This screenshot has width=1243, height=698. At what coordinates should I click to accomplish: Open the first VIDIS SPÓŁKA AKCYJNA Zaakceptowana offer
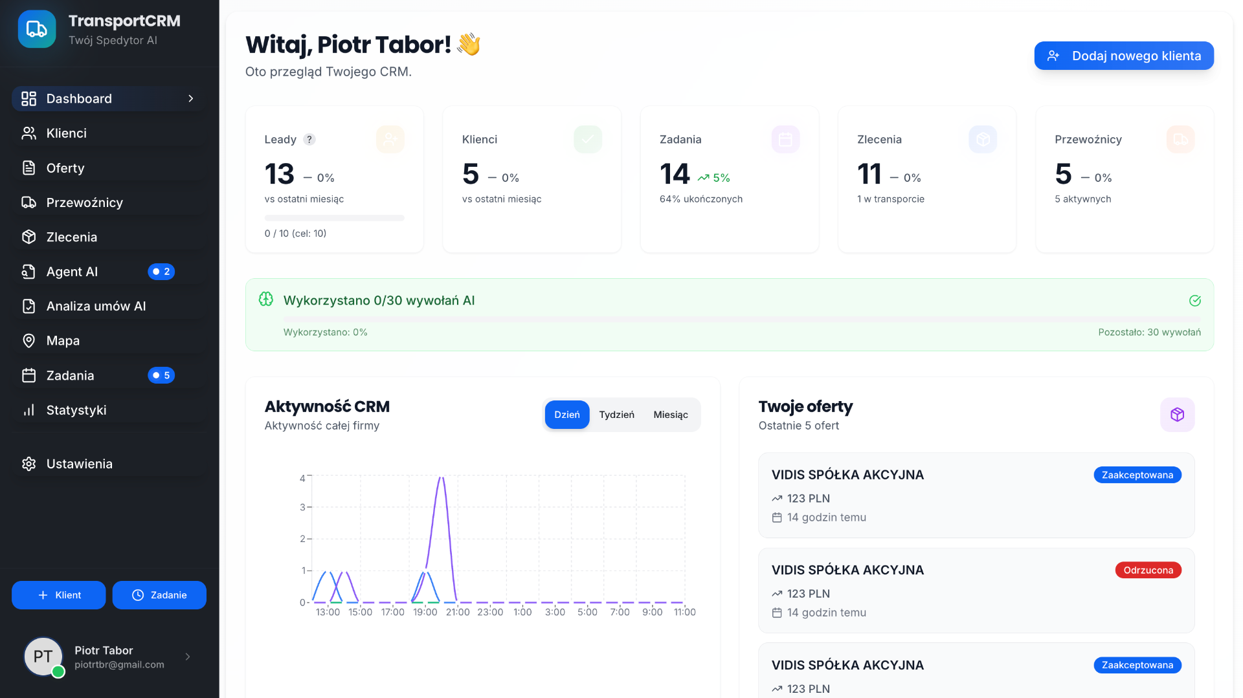tap(976, 496)
